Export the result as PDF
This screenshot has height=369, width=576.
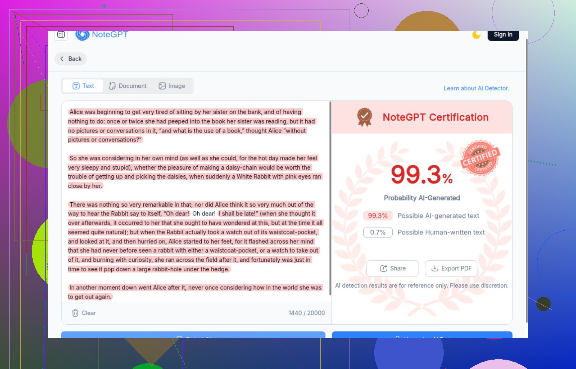pos(451,268)
